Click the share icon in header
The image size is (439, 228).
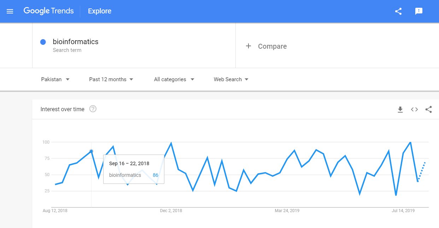398,11
